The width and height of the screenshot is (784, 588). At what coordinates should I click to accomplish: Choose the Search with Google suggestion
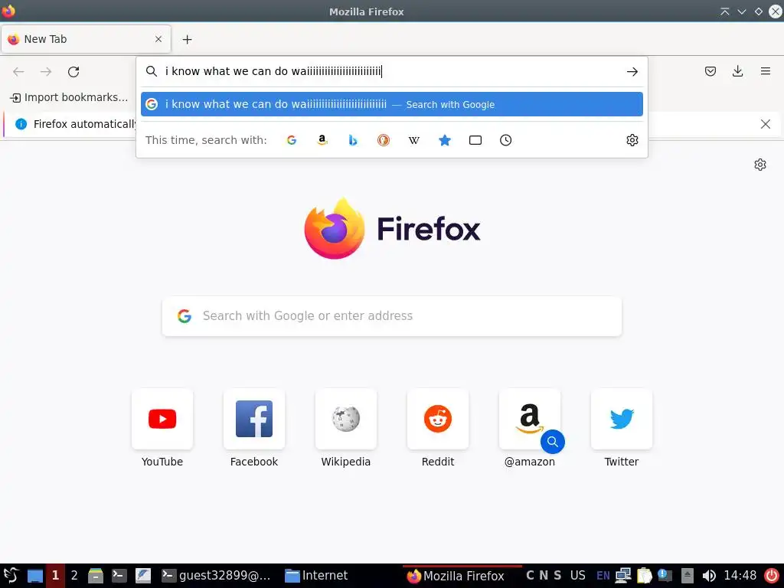pos(392,104)
